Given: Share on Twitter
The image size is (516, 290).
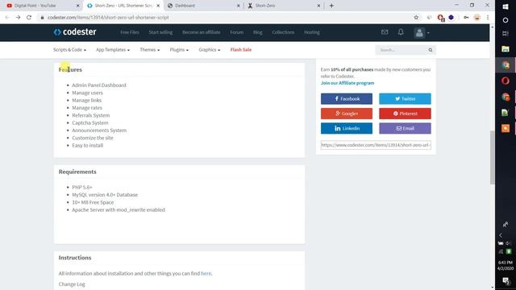Looking at the screenshot, I should (405, 98).
